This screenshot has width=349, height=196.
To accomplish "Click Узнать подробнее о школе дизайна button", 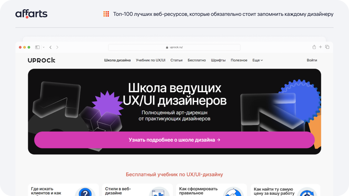I will coord(174,140).
